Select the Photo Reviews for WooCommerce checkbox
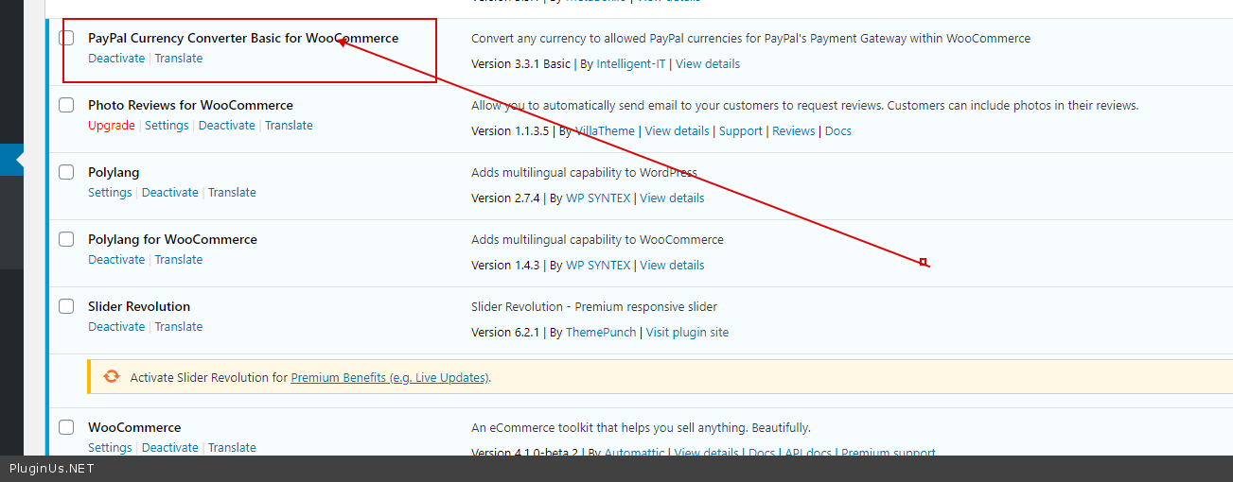Image resolution: width=1233 pixels, height=482 pixels. [x=66, y=105]
